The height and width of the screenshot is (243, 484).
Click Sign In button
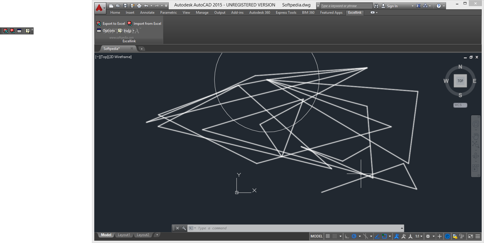[x=389, y=6]
